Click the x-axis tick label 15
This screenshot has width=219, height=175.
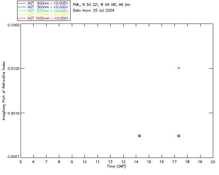click(149, 162)
